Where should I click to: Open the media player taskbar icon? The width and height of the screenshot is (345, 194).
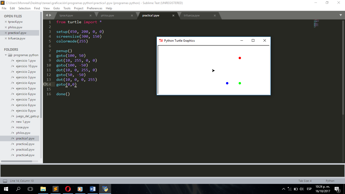pyautogui.click(x=80, y=189)
